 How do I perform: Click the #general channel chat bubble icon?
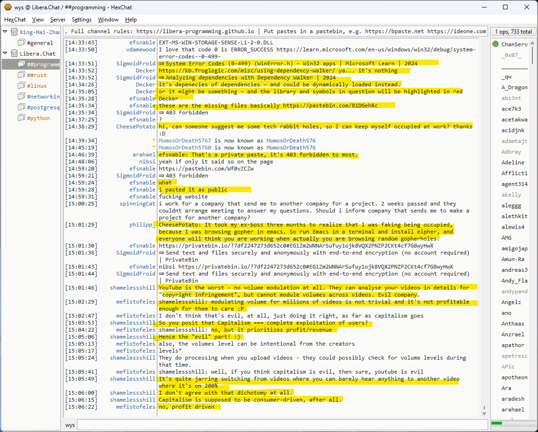click(21, 43)
